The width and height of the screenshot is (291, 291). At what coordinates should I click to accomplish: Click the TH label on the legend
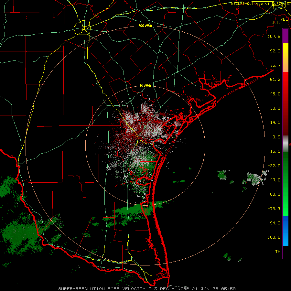pos(278,252)
